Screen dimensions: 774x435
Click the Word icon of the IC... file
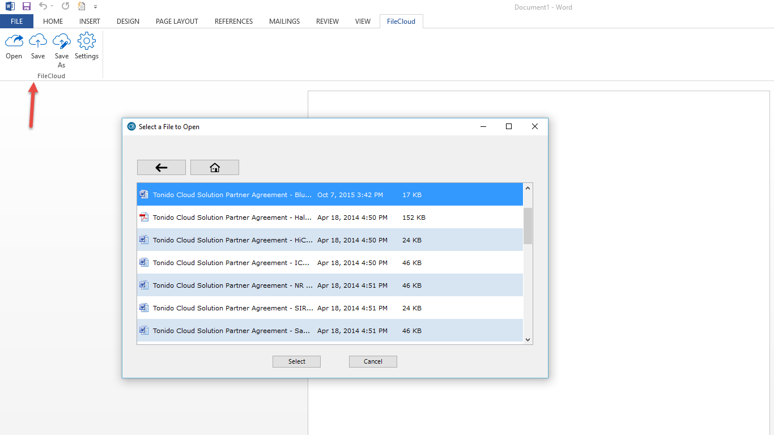click(144, 262)
